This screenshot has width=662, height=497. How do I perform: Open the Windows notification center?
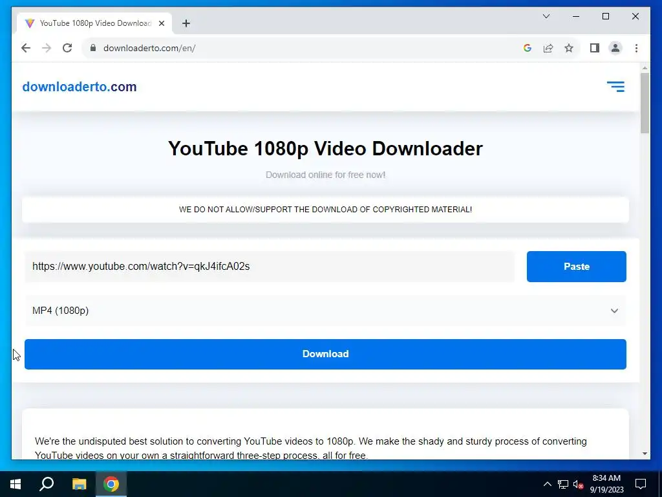(x=641, y=484)
